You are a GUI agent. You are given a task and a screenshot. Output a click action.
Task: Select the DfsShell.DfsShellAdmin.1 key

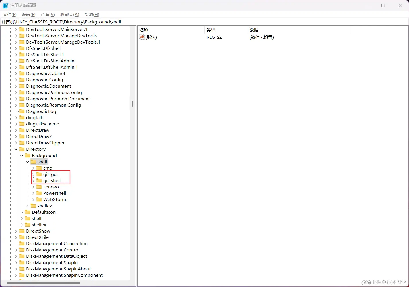[52, 67]
